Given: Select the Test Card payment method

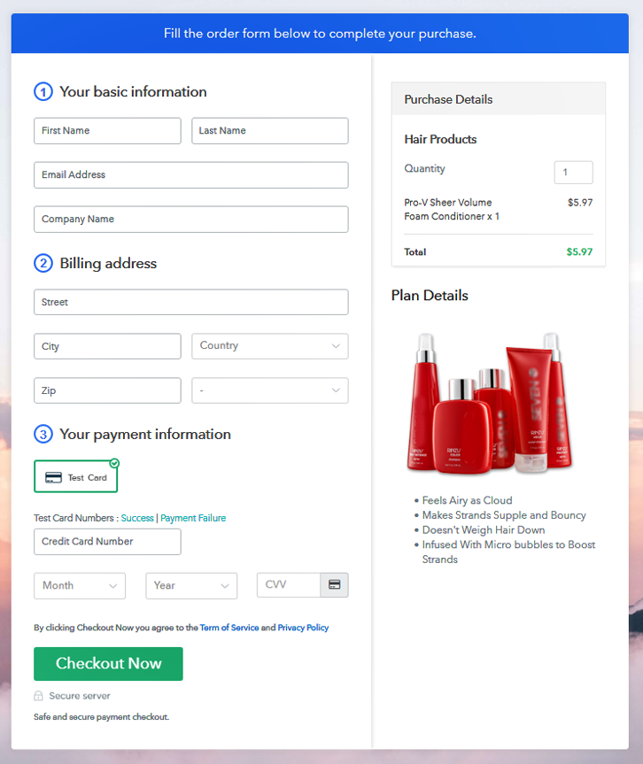Looking at the screenshot, I should (x=76, y=477).
